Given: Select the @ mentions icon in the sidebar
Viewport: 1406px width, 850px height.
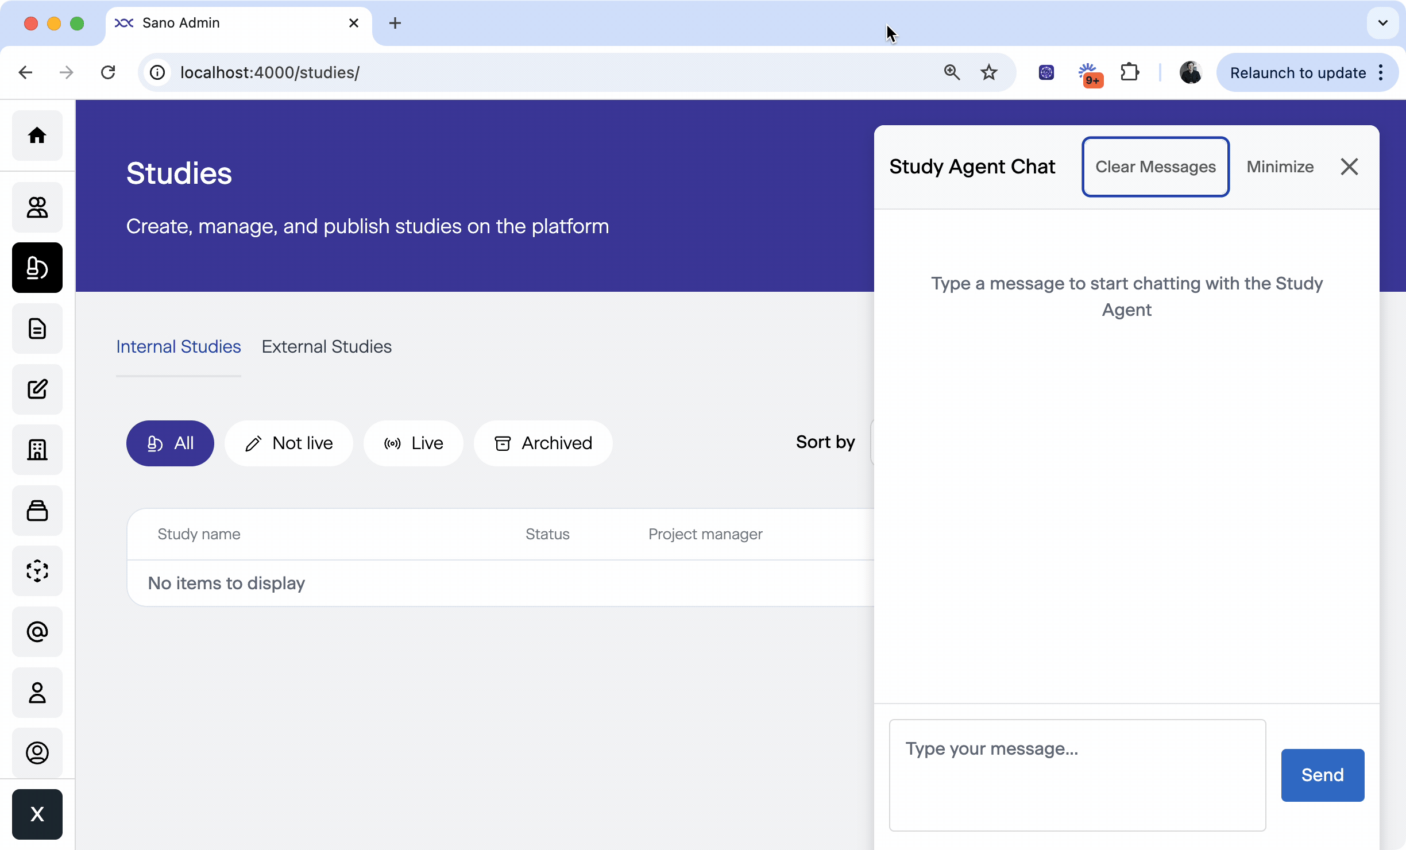Looking at the screenshot, I should coord(37,632).
